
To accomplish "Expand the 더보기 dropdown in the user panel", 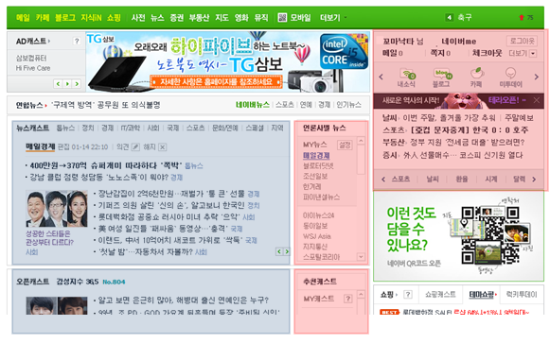I will pos(533,54).
